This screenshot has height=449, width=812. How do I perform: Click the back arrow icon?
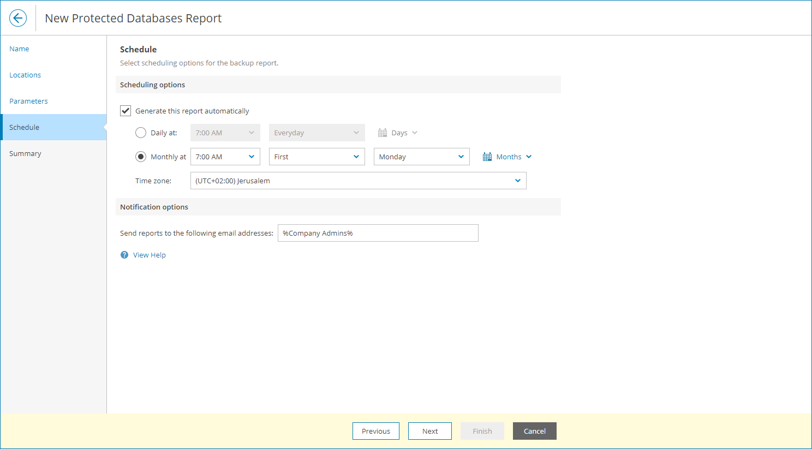18,18
